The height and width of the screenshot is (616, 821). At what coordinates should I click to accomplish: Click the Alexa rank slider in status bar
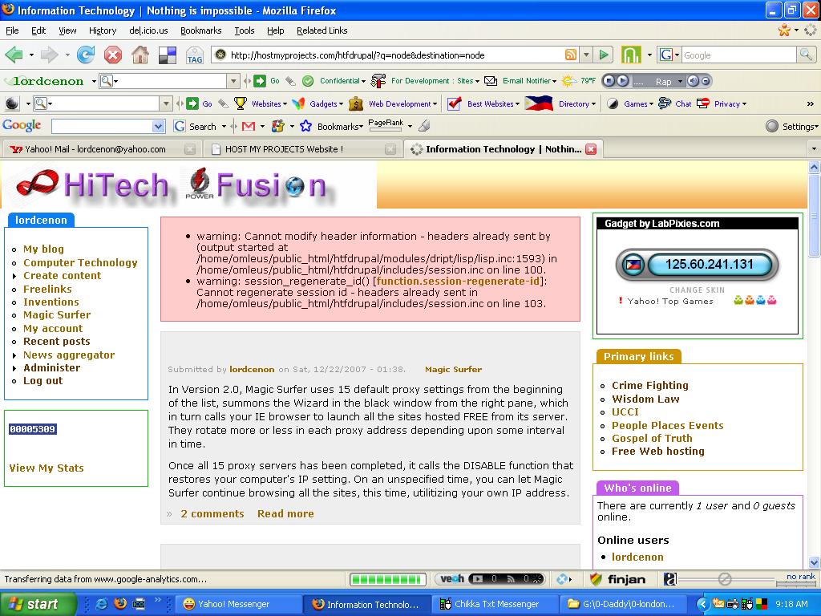[724, 579]
